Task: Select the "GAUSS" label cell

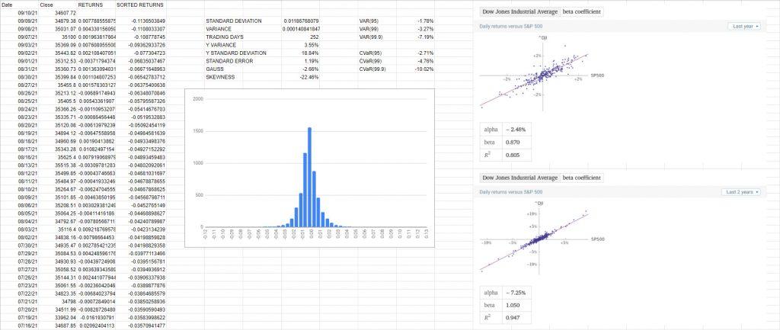Action: (x=214, y=69)
